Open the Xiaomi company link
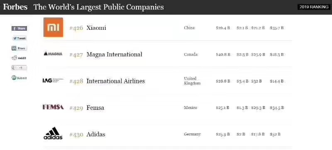The image size is (332, 150). point(96,28)
